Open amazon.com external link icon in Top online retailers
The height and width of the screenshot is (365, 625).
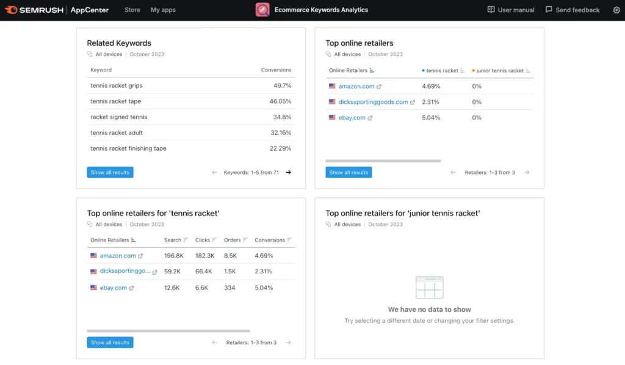pos(379,87)
